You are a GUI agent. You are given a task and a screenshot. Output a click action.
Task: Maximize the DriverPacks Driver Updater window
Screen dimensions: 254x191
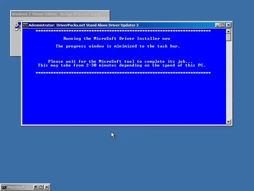(x=223, y=25)
